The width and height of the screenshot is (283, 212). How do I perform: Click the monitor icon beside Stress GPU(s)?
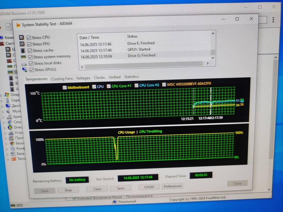[x=25, y=70]
